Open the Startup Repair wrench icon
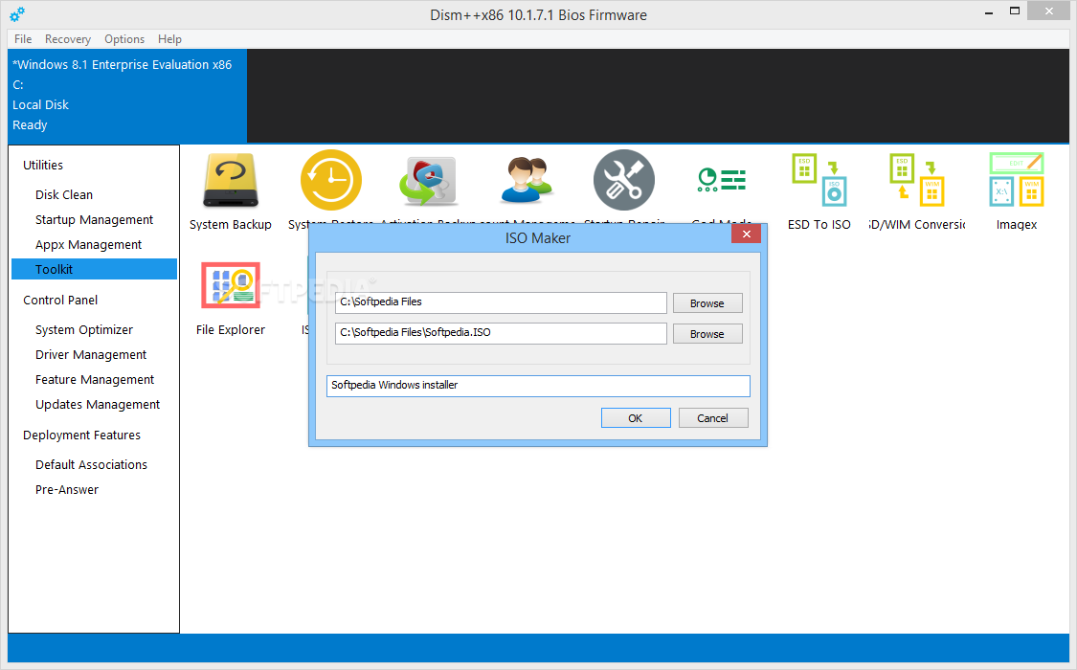 tap(623, 180)
